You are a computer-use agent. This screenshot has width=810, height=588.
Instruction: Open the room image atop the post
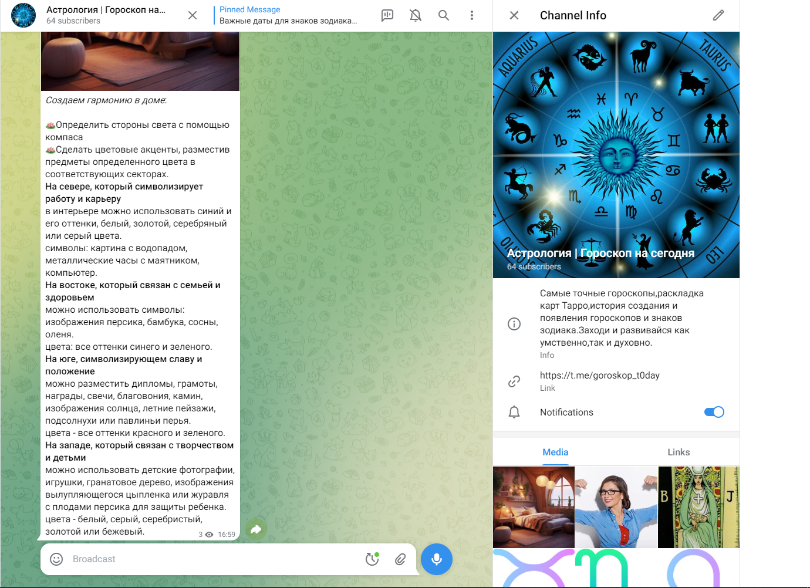tap(140, 61)
